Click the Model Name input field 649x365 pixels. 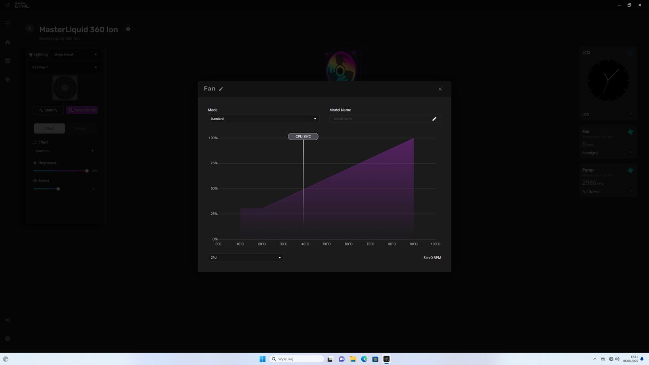point(380,119)
